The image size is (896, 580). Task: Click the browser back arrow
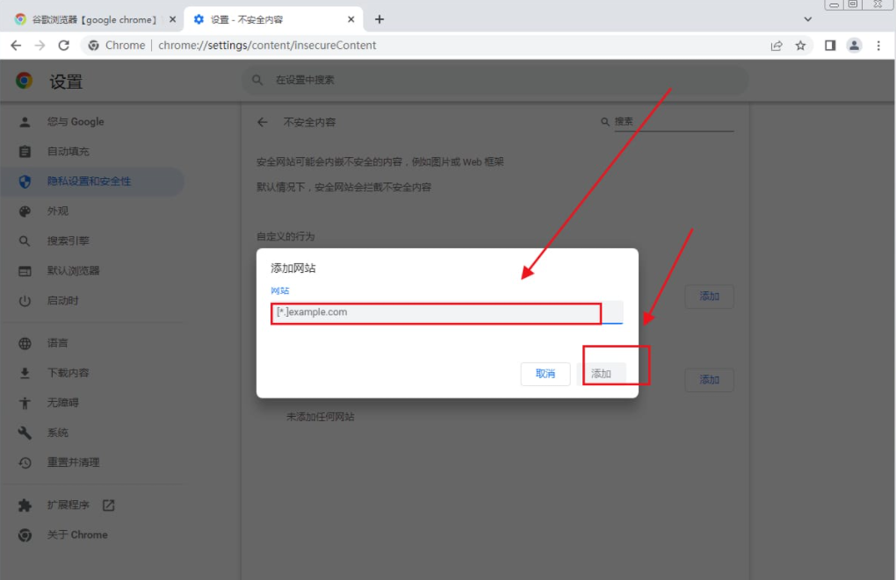click(x=16, y=45)
